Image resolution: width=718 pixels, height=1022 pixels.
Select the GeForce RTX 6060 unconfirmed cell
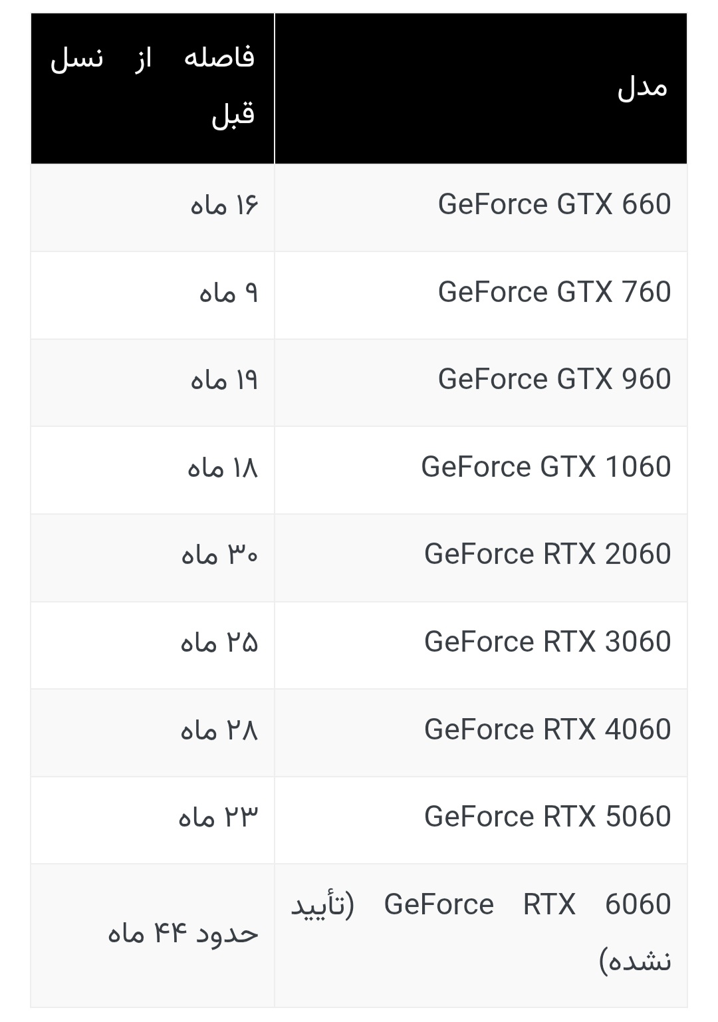[x=481, y=936]
